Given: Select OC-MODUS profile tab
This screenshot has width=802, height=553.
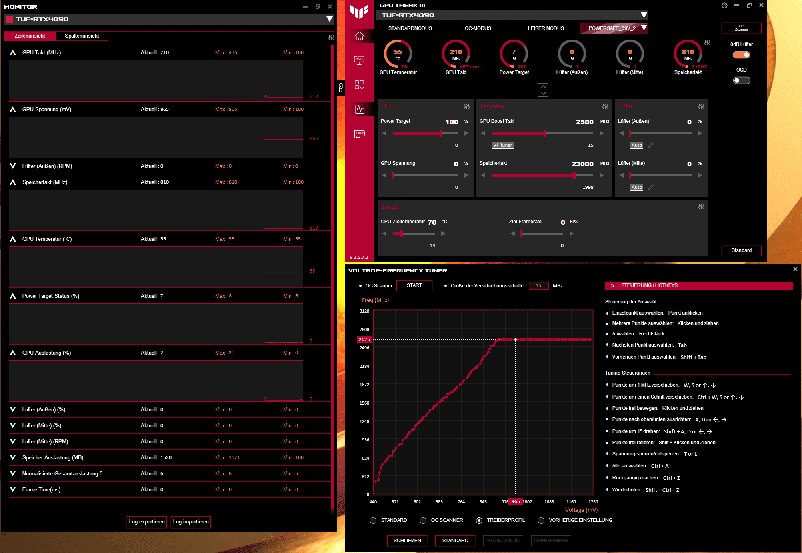Looking at the screenshot, I should pos(478,28).
